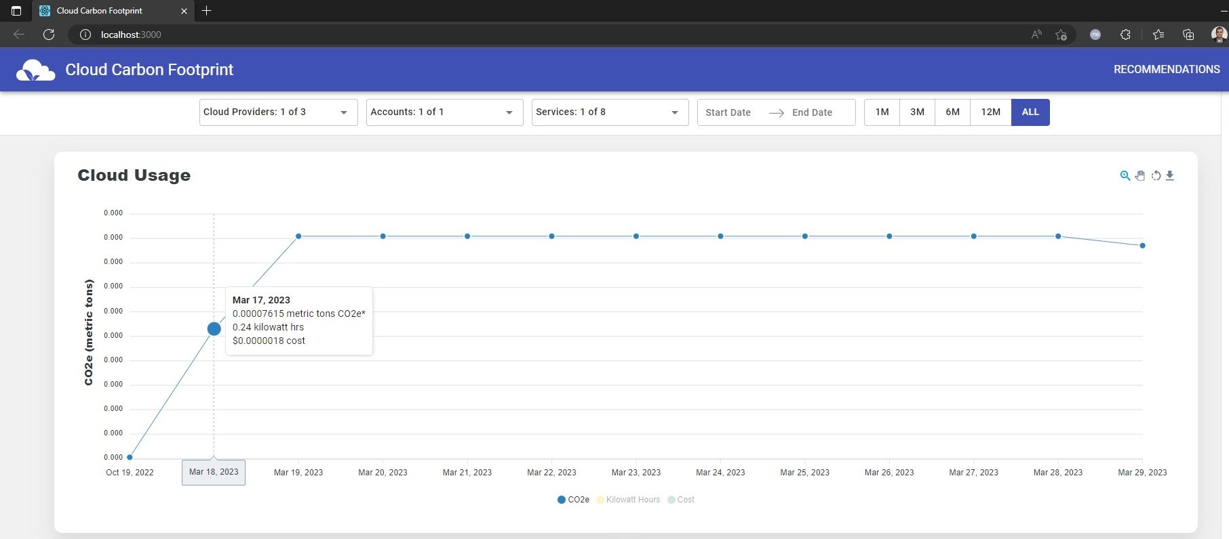1229x539 pixels.
Task: Activate the chart panning hand tool
Action: point(1140,175)
